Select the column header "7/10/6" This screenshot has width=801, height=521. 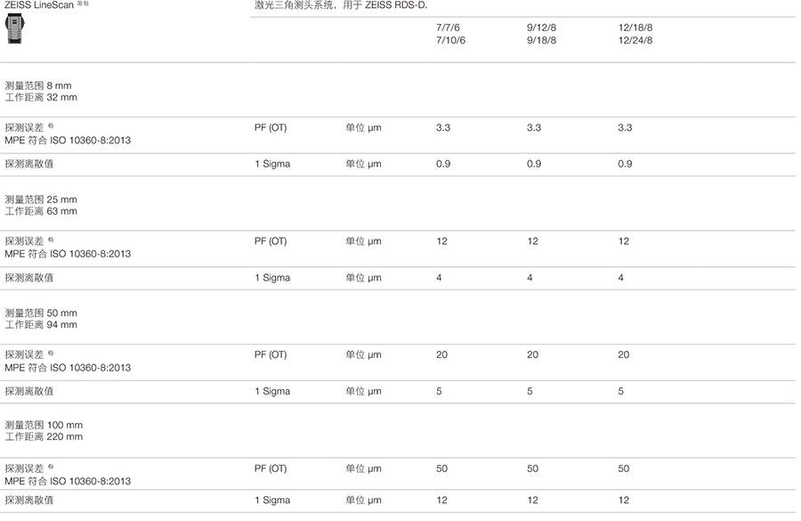click(x=450, y=40)
